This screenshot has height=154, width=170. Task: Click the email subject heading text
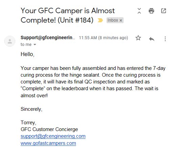(x=68, y=16)
